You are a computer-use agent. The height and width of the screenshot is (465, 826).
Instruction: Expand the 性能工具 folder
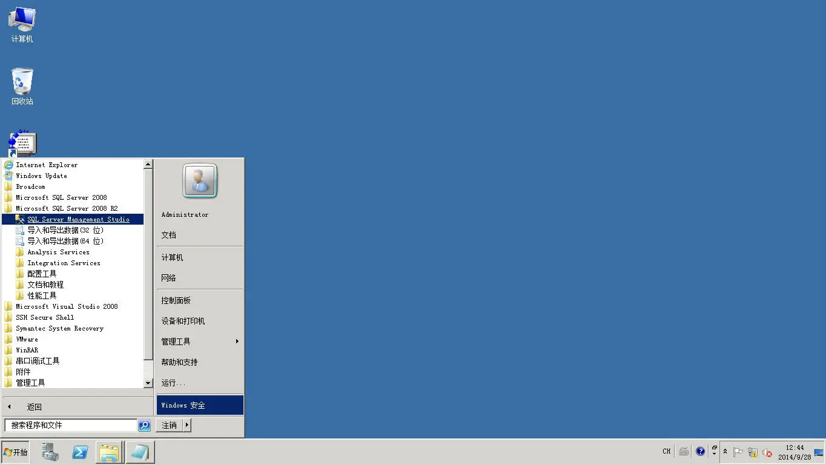point(73,295)
